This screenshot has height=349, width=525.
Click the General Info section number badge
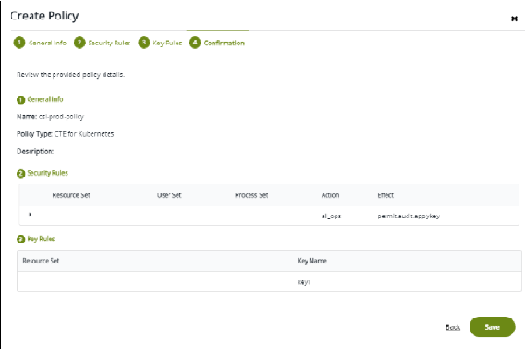coord(20,100)
